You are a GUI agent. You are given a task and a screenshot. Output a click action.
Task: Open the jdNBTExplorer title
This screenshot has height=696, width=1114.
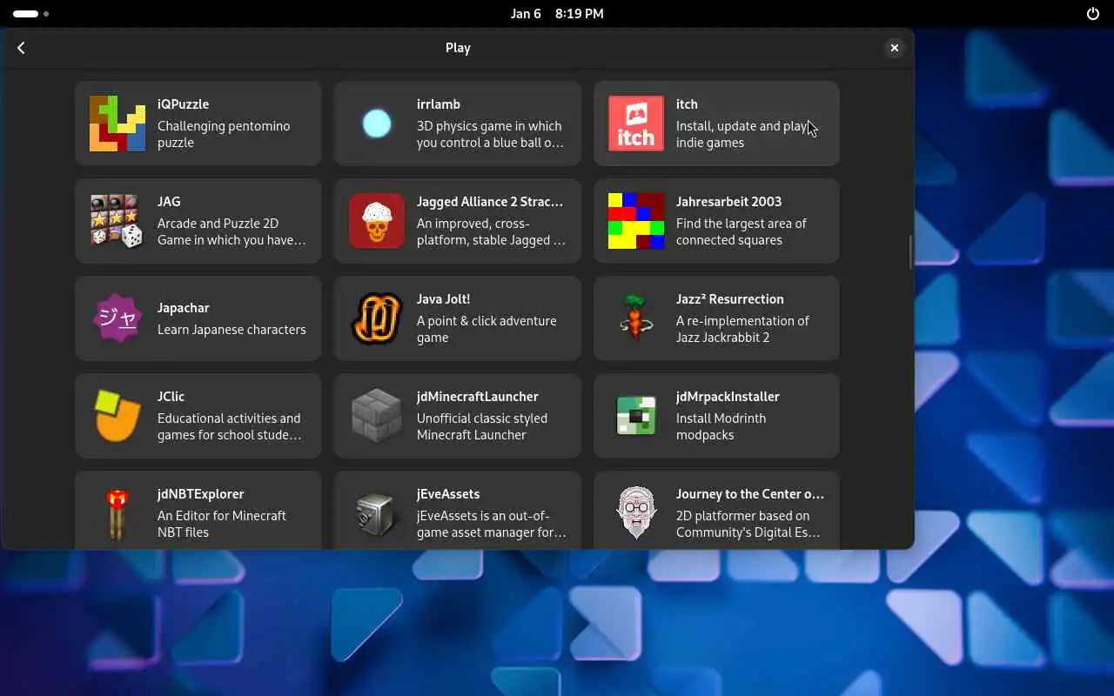tap(200, 494)
